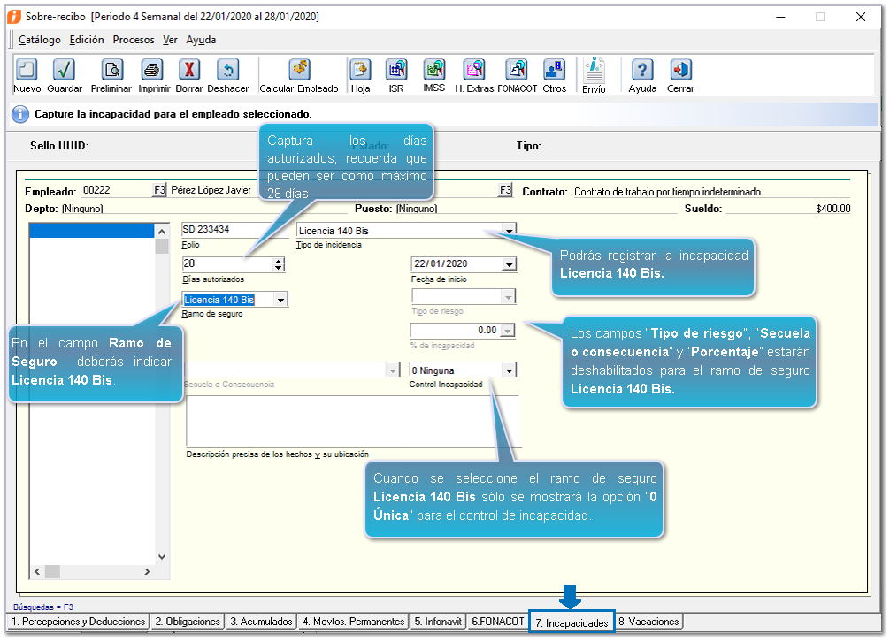Open the Fecha de inicio date picker
Screen dimensions: 890x641
point(509,264)
